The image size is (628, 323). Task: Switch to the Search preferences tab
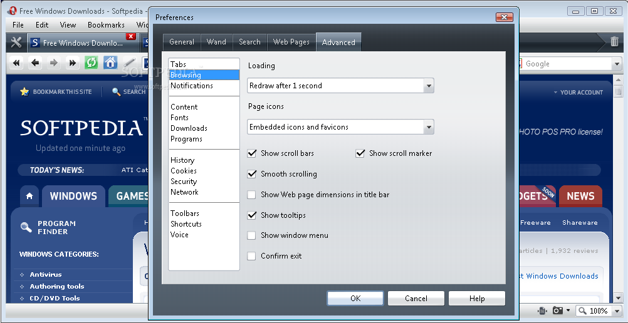[249, 42]
